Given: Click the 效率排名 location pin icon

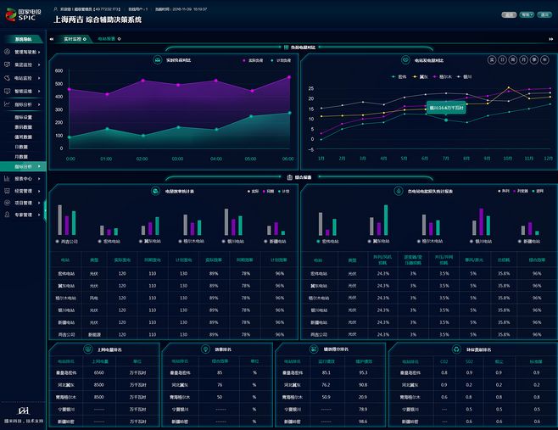Looking at the screenshot, I should 205,349.
